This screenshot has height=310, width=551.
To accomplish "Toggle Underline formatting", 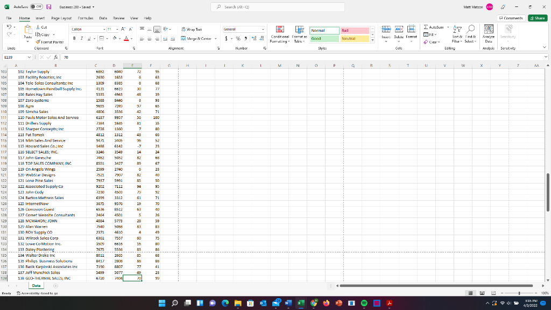I will [89, 39].
